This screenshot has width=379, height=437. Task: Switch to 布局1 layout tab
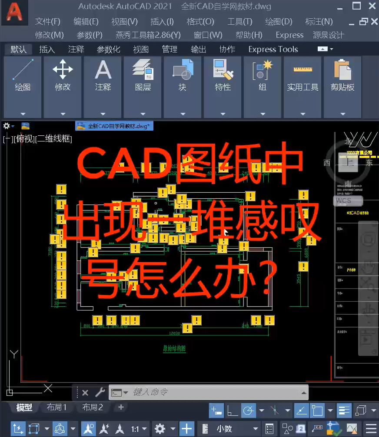tap(57, 407)
